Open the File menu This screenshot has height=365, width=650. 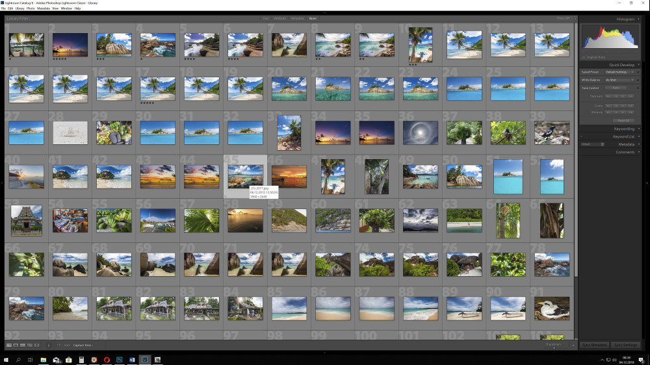point(3,8)
